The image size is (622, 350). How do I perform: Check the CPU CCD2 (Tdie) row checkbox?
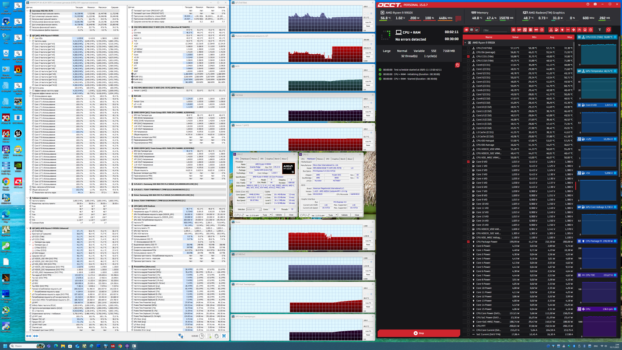(x=468, y=61)
